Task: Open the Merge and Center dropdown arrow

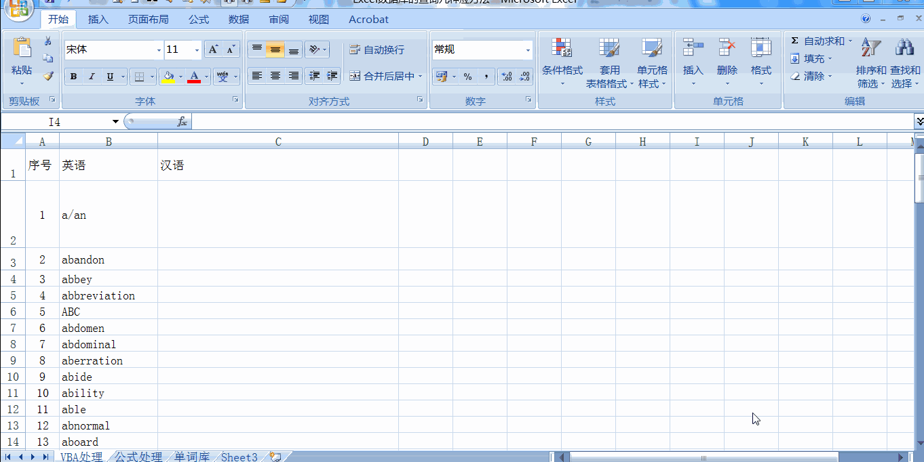Action: coord(421,76)
